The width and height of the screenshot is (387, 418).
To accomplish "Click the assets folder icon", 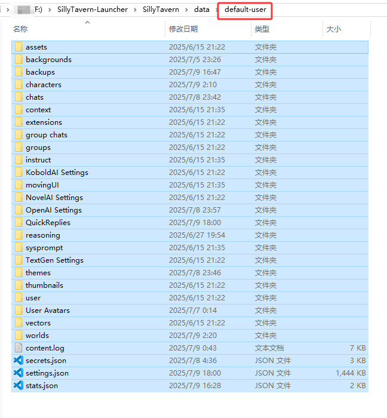I will pyautogui.click(x=18, y=47).
